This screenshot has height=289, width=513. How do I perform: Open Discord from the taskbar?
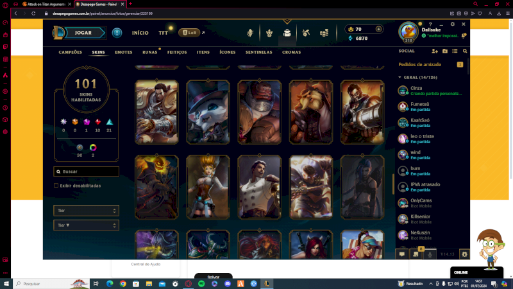228,284
